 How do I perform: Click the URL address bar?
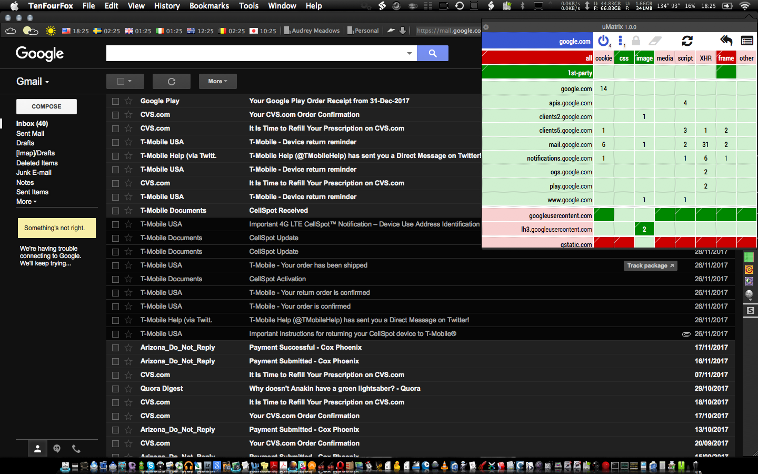tap(448, 31)
